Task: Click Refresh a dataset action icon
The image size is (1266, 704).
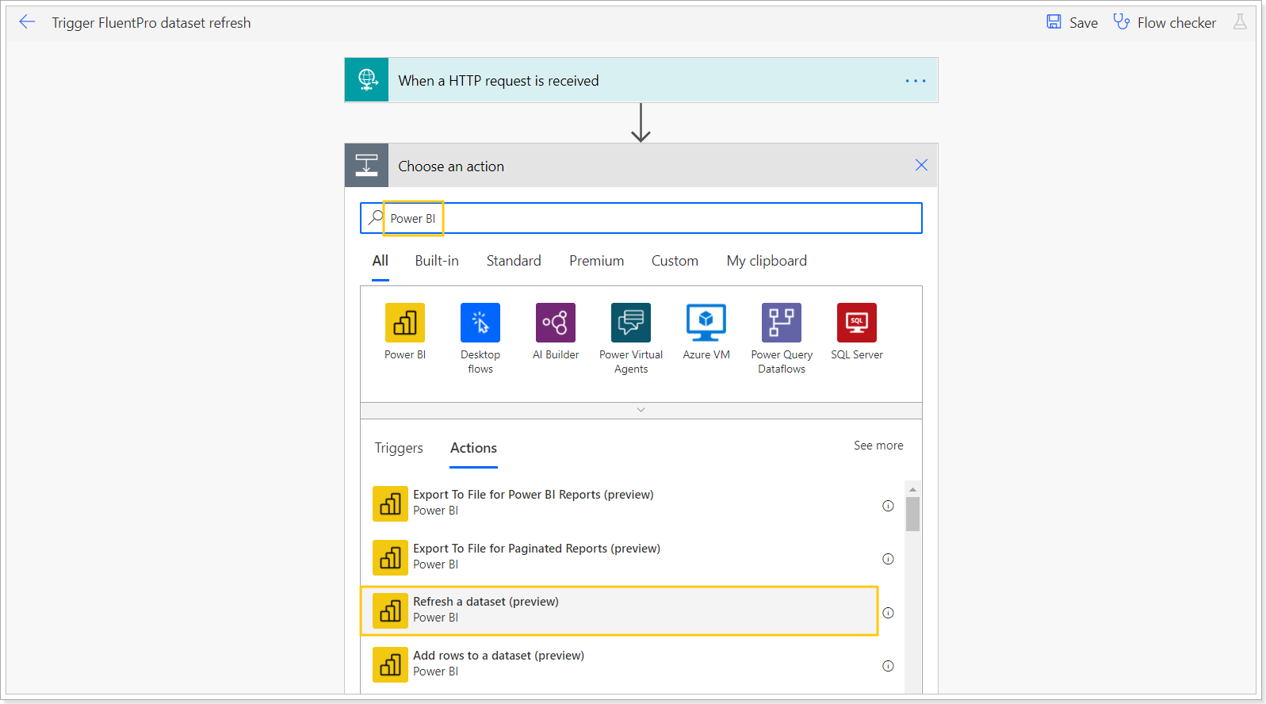Action: pos(390,610)
